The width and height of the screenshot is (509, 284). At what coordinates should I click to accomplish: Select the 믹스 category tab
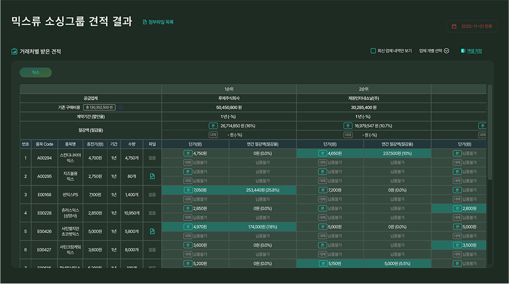click(x=36, y=72)
